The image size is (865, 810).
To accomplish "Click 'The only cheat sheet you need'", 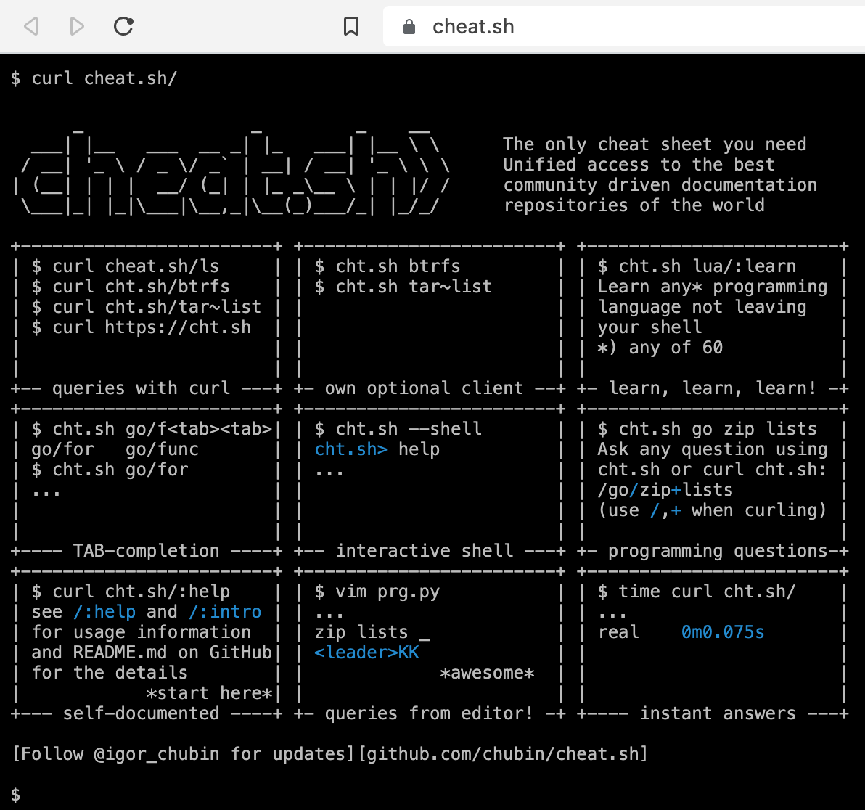I will [x=655, y=144].
